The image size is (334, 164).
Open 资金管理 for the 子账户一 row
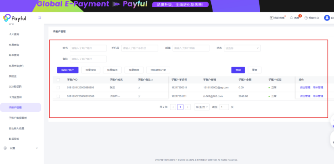(x=305, y=96)
